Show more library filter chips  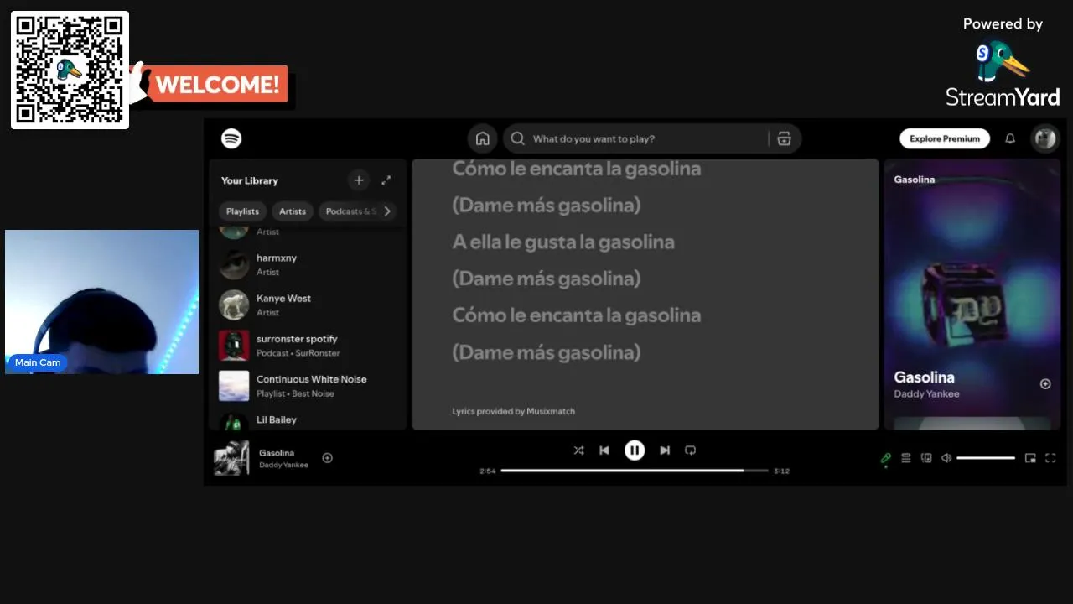tap(387, 211)
